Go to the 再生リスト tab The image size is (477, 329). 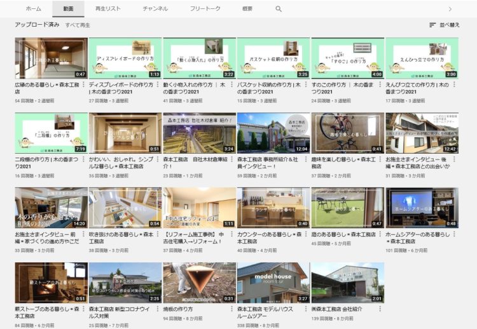coord(108,9)
